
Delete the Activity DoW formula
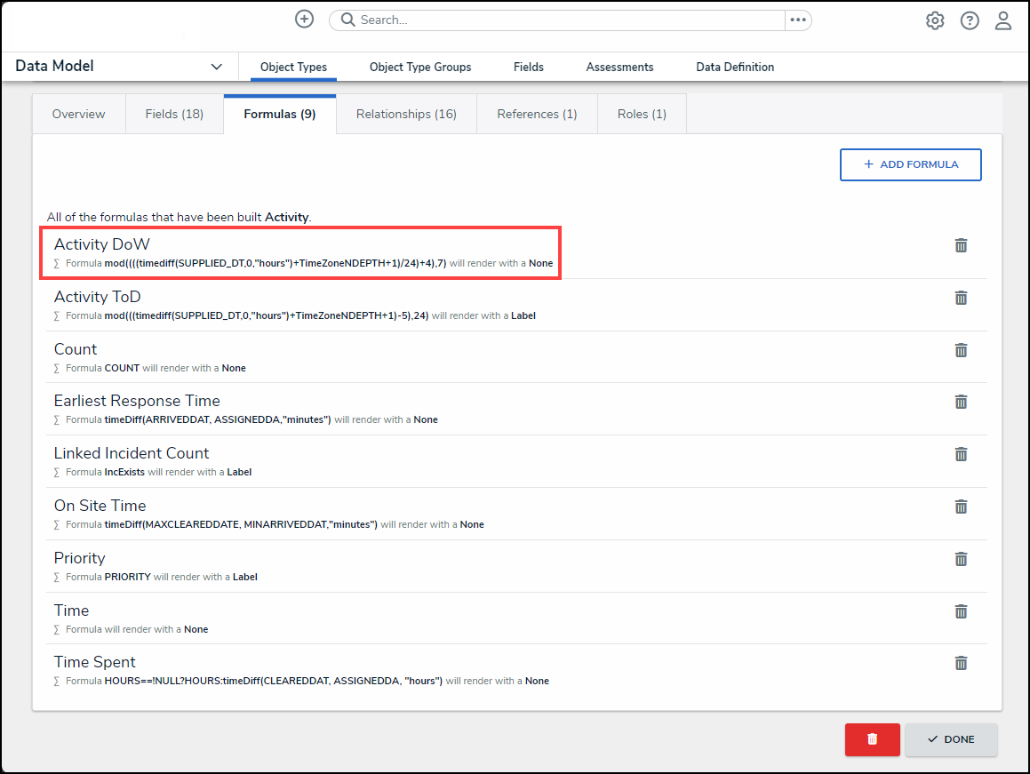(x=961, y=245)
